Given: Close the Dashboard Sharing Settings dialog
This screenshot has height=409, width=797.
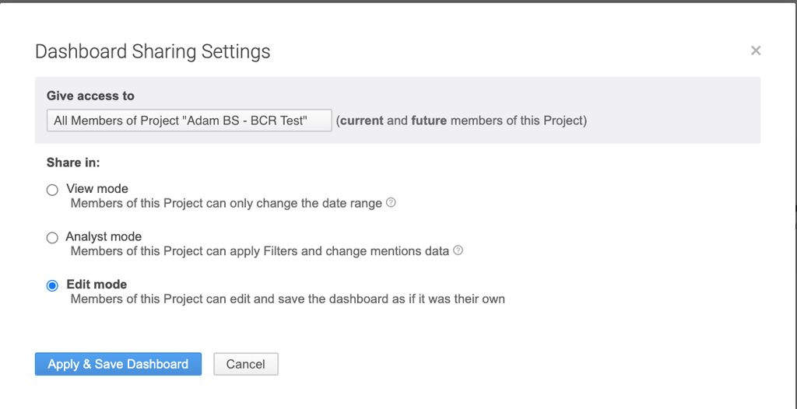Looking at the screenshot, I should [755, 51].
